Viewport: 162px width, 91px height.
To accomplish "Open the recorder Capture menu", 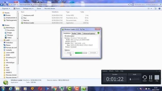I will pyautogui.click(x=105, y=71).
